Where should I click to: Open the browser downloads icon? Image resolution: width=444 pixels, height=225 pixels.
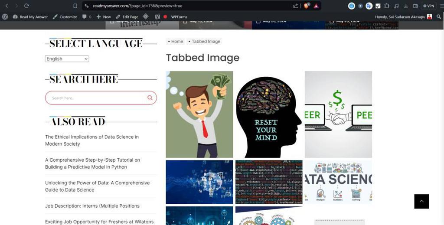(405, 6)
